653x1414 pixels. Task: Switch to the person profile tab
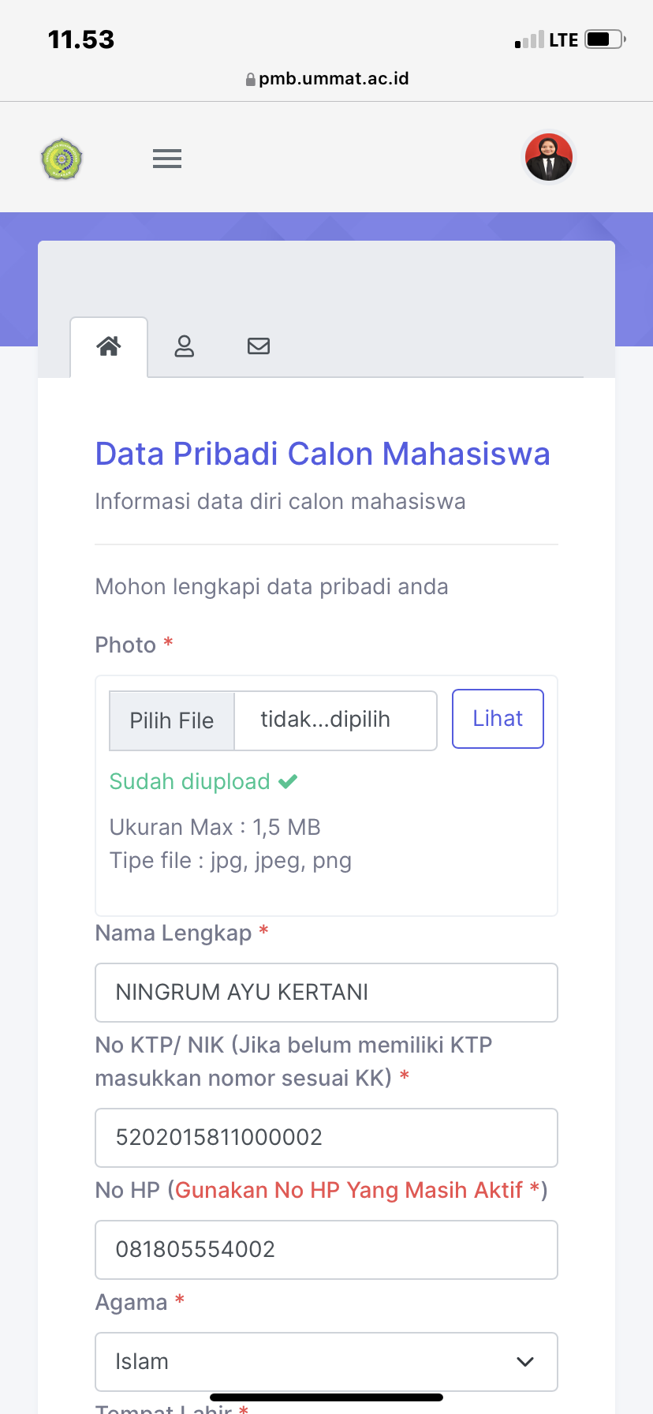tap(185, 346)
